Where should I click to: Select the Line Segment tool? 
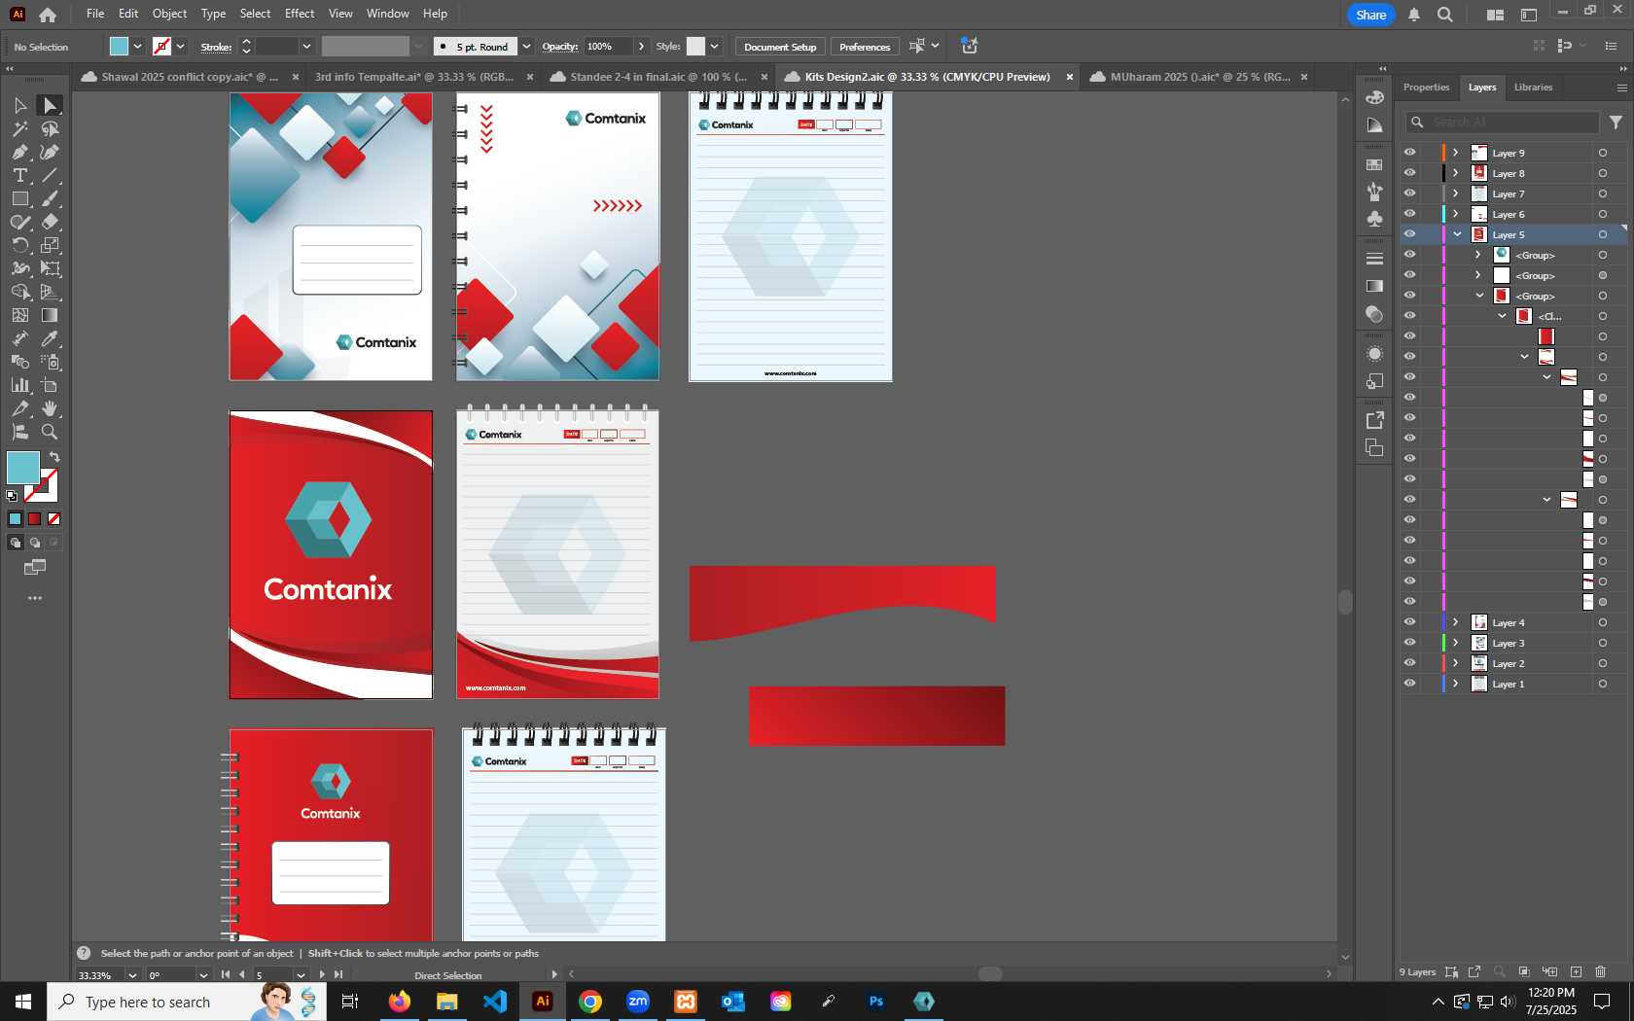pyautogui.click(x=50, y=175)
